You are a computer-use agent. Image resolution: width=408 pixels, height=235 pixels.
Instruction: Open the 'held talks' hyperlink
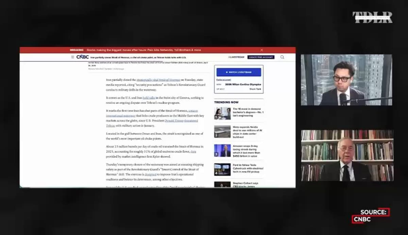click(x=149, y=98)
